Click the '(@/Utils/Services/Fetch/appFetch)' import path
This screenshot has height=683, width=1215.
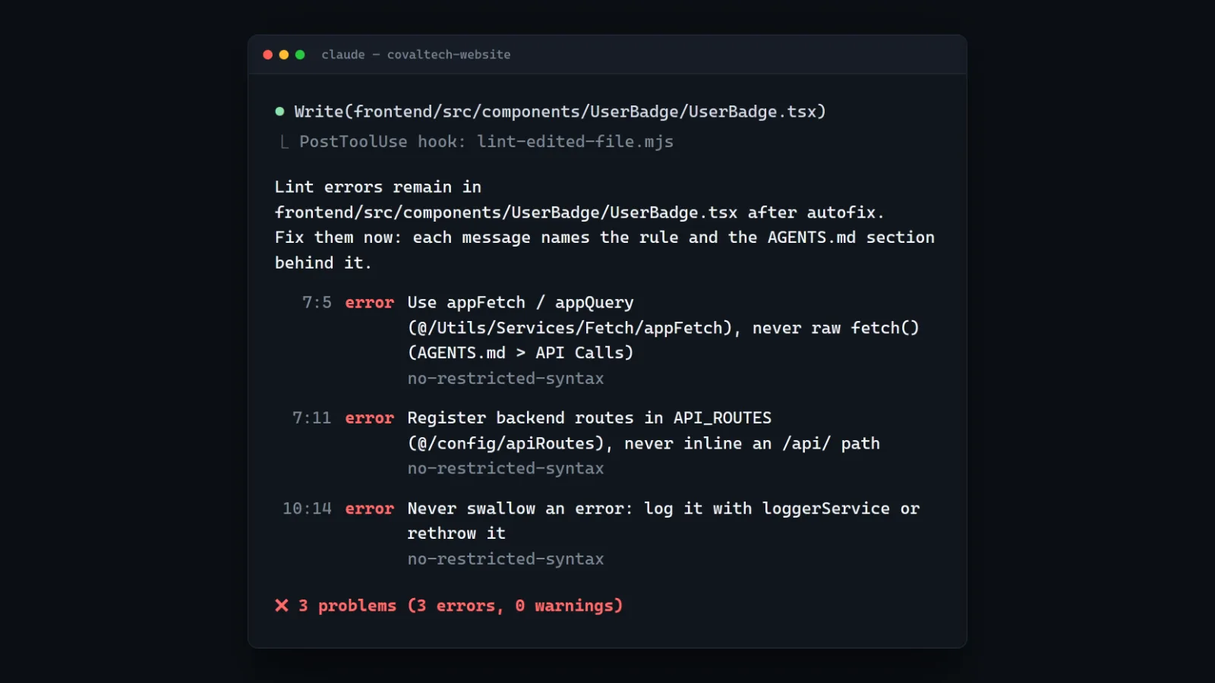click(570, 328)
